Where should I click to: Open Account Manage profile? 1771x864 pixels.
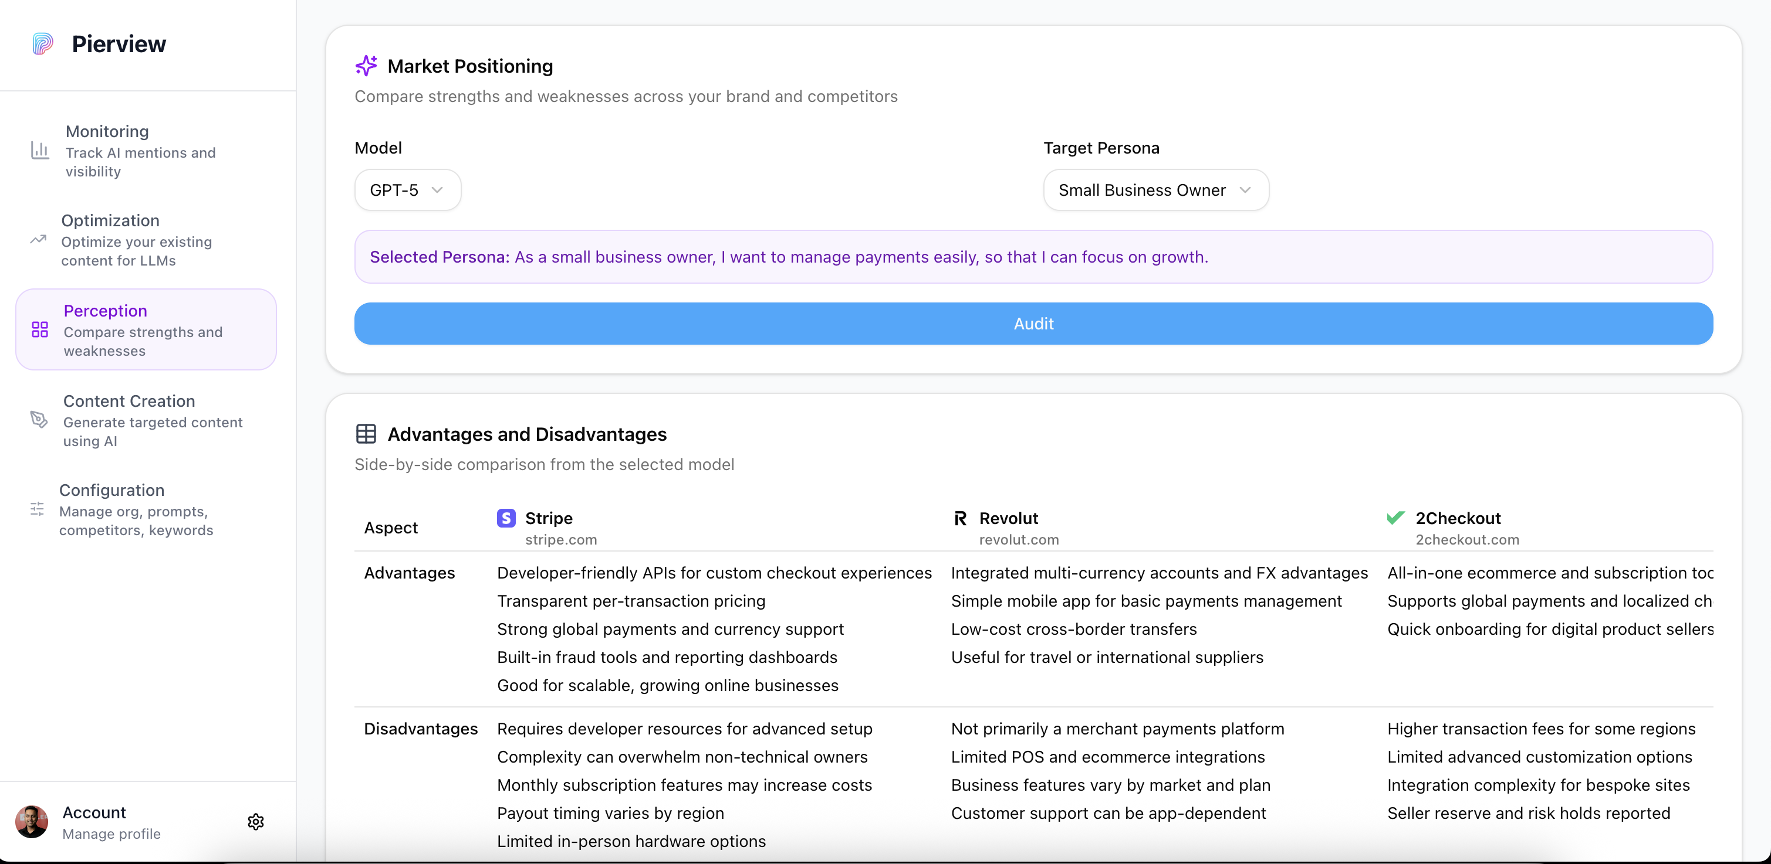coord(111,821)
